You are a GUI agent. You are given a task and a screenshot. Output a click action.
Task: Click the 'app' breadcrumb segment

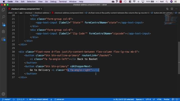click(21, 13)
